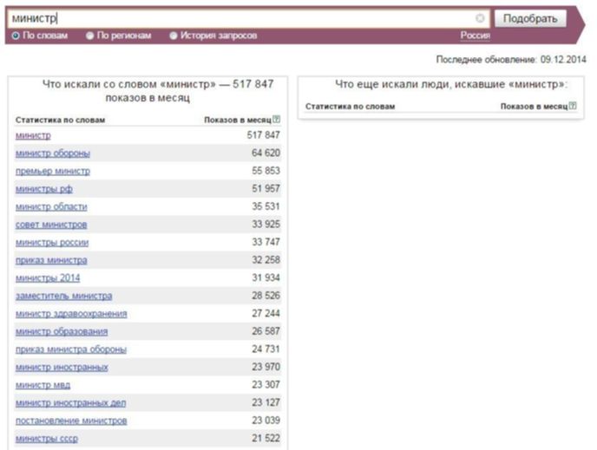
Task: Click the right panel 'Статистика по словам' header
Action: click(x=350, y=107)
